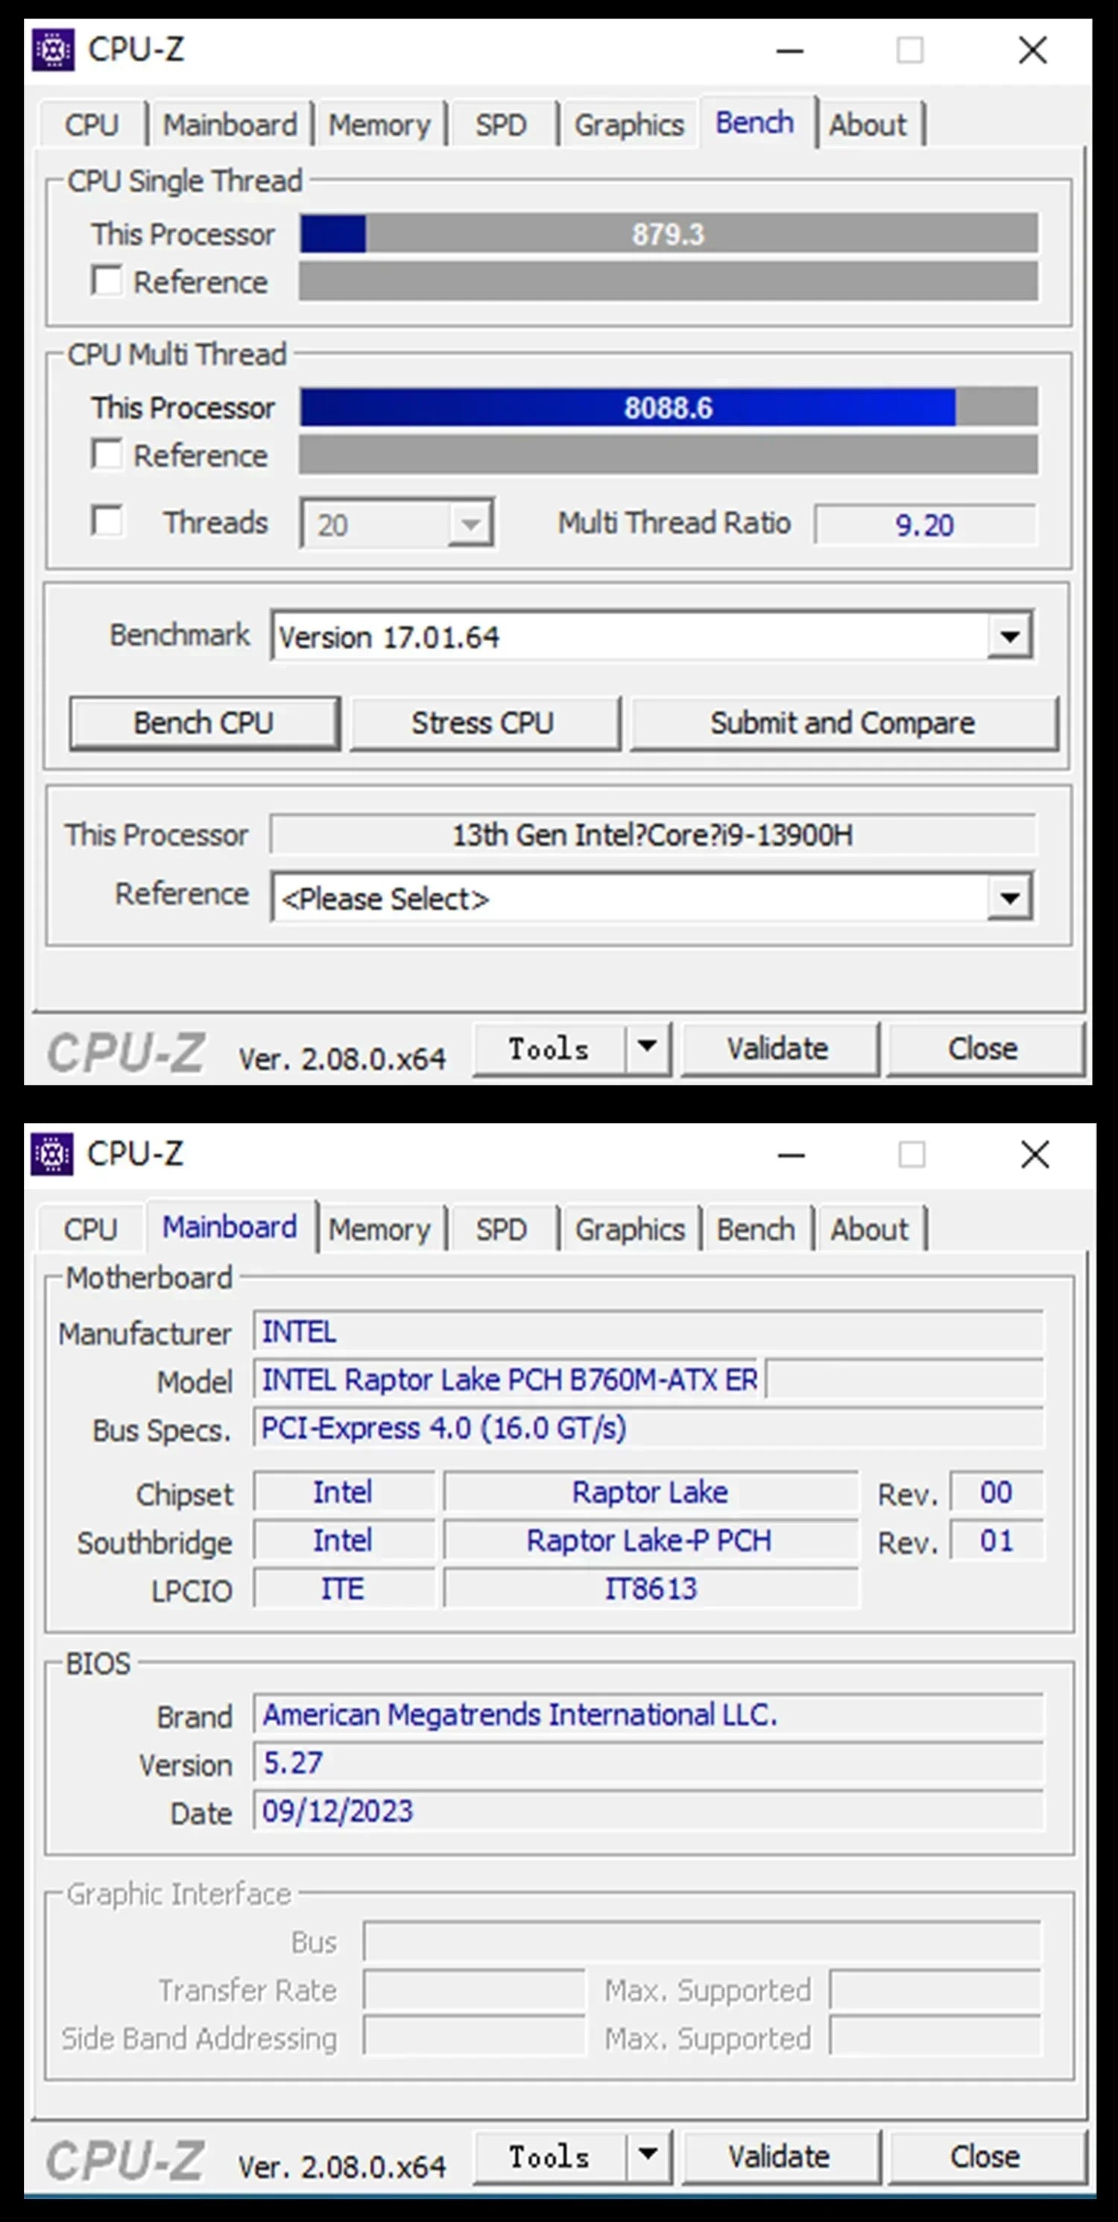Open the Threads count dropdown showing 20
This screenshot has height=2222, width=1118.
point(397,523)
